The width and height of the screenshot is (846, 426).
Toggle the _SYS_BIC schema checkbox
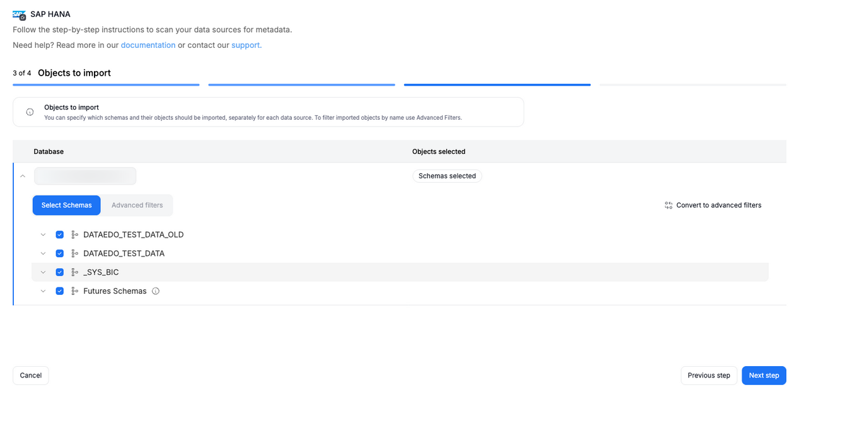click(x=60, y=272)
